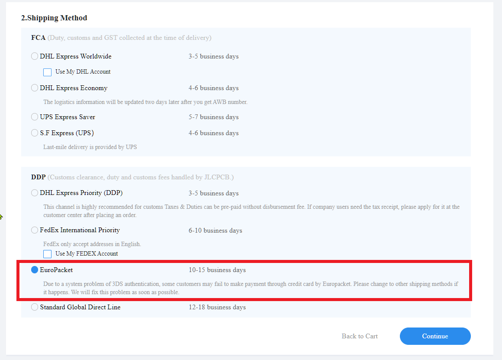Screen dimensions: 502x360
Task: Click the DDP section title
Action: 39,177
